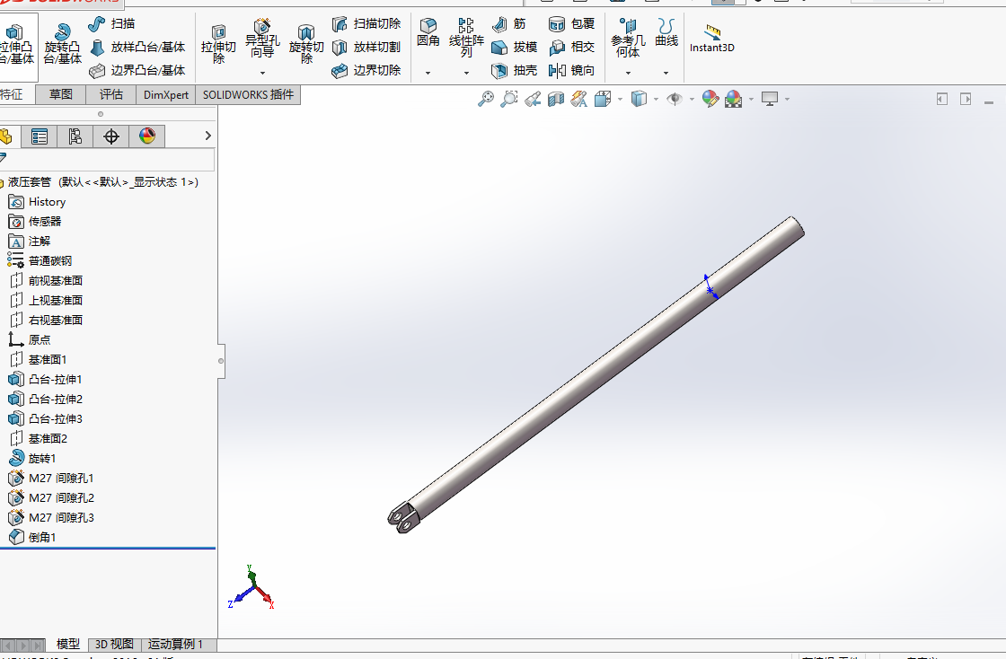Select the 模型 bottom tab
Image resolution: width=1006 pixels, height=659 pixels.
pyautogui.click(x=68, y=645)
